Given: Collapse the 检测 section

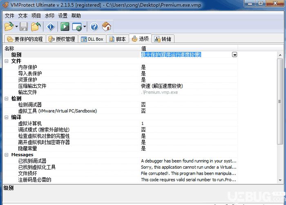Looking at the screenshot, I should [7, 99].
